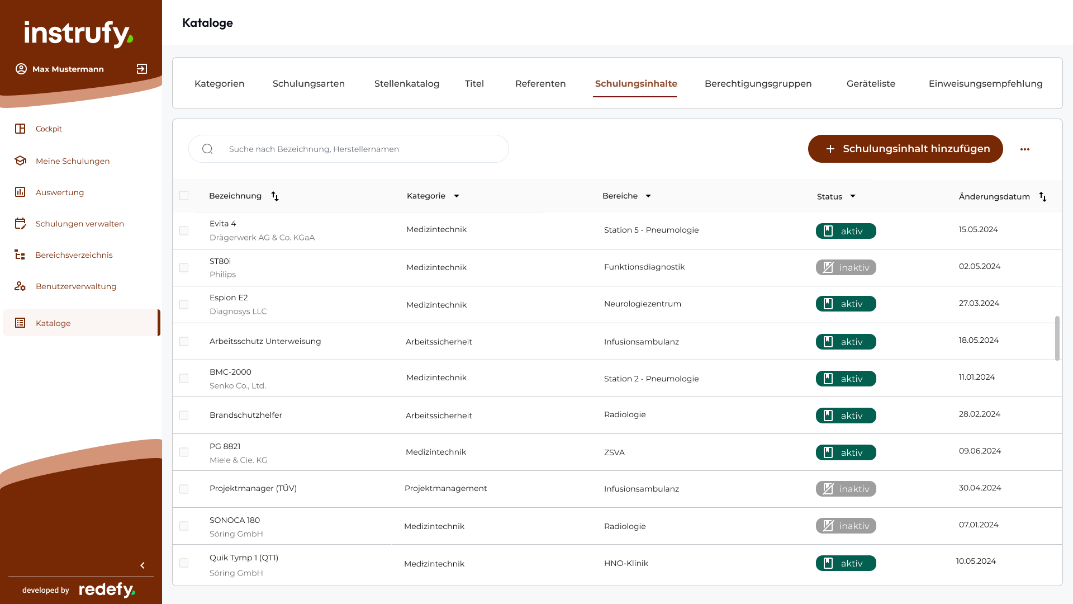Viewport: 1073px width, 604px height.
Task: Click the aktiv status badge for Evita 4
Action: (846, 231)
